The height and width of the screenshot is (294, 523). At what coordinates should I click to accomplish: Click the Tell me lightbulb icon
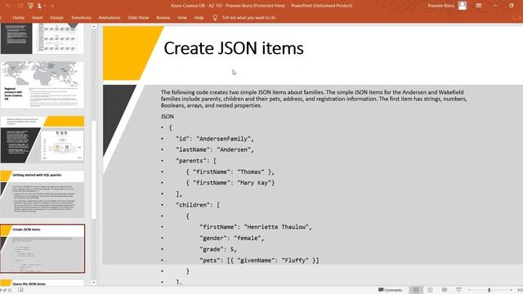point(215,18)
